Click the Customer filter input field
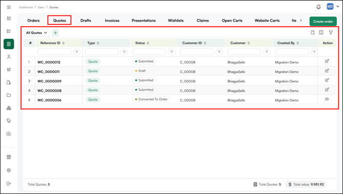Screen dimensions: 343x194 click(x=244, y=52)
